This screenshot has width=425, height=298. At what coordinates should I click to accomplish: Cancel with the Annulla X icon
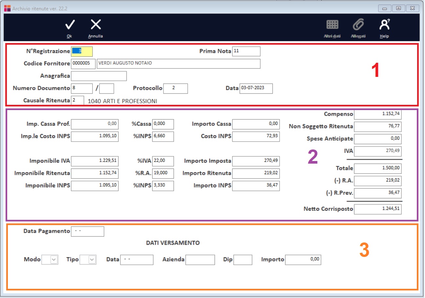(96, 25)
